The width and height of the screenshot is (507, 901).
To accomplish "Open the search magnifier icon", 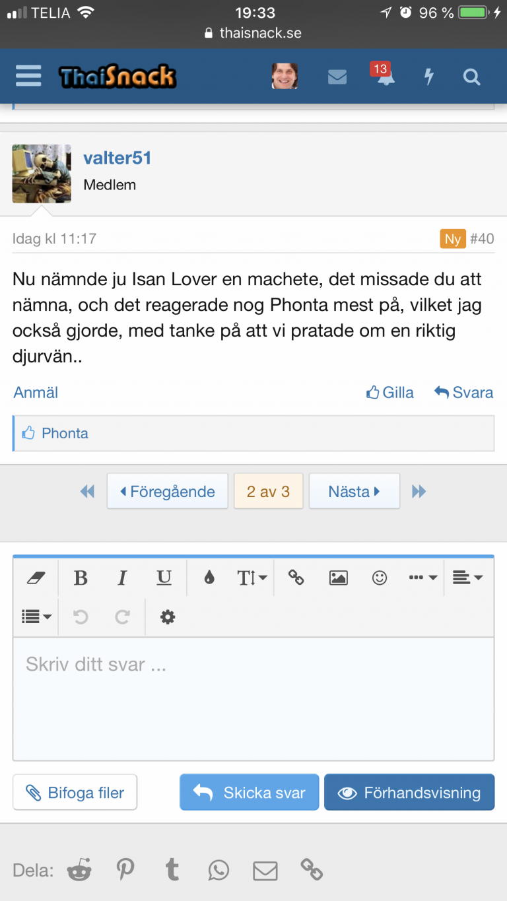I will 471,77.
